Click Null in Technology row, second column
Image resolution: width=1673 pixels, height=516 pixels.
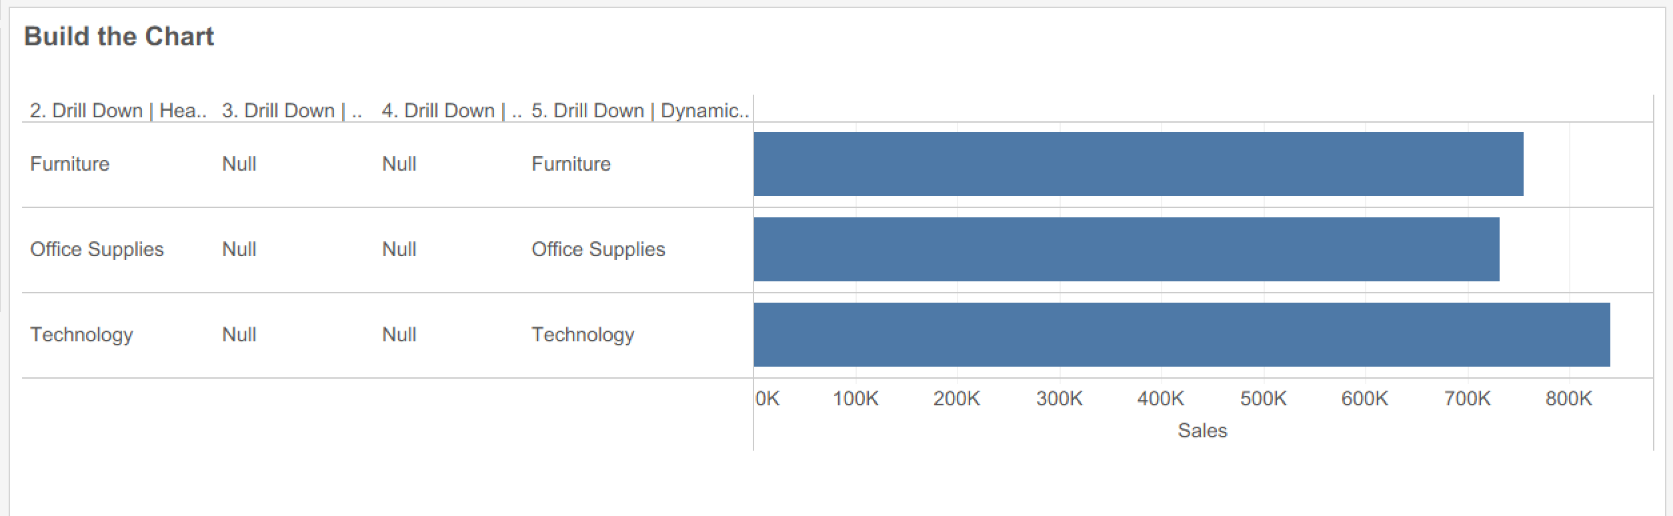coord(239,335)
